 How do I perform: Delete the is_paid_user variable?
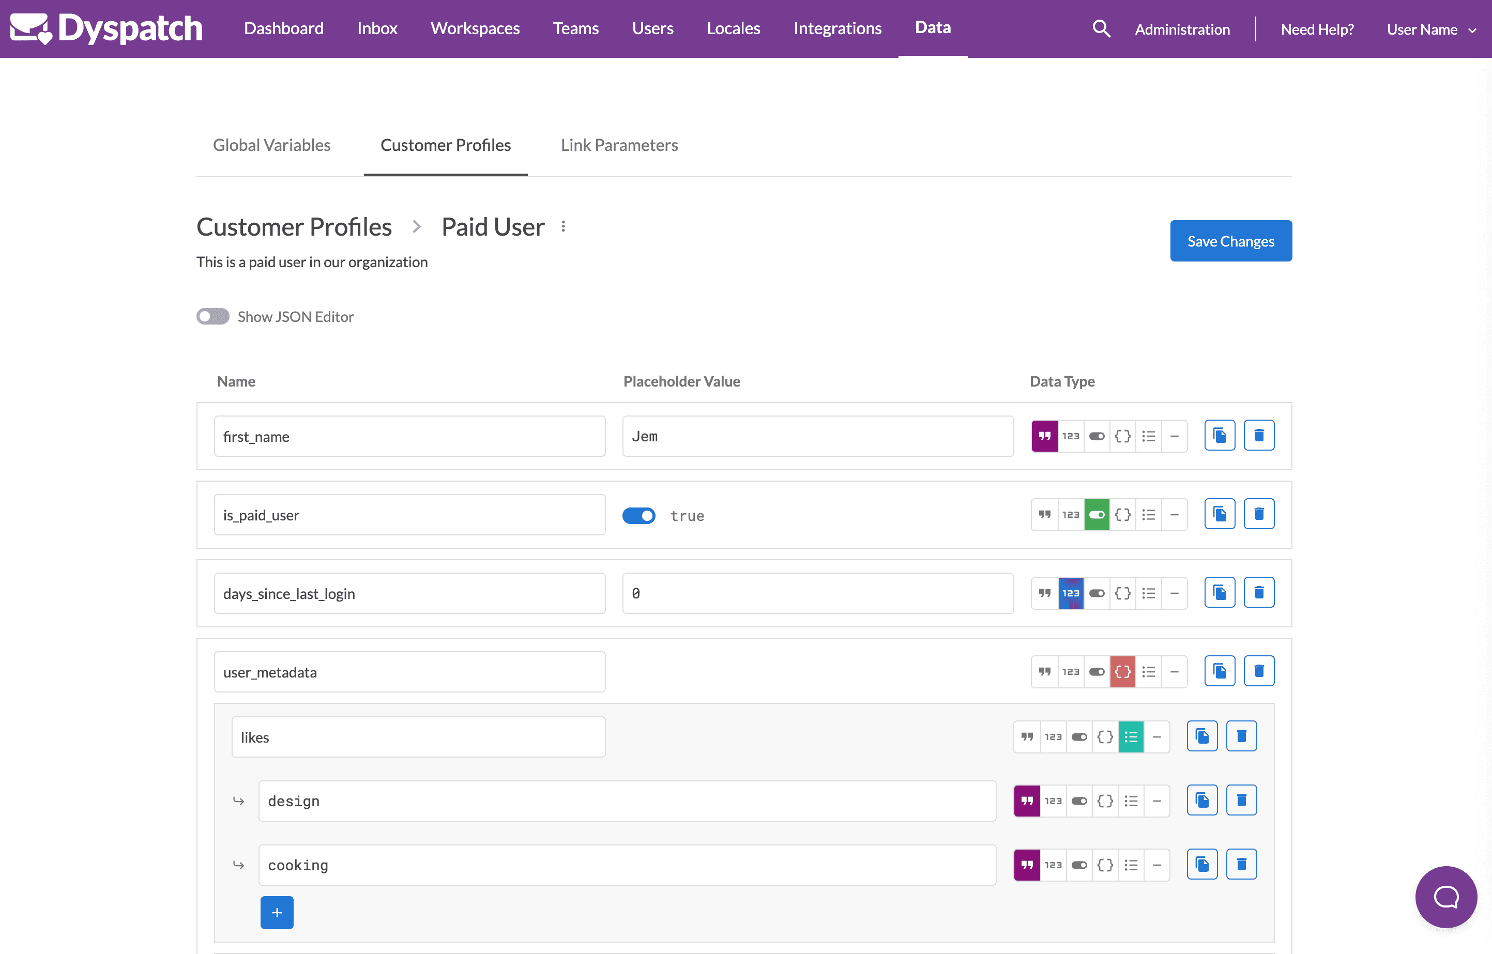[x=1259, y=514]
